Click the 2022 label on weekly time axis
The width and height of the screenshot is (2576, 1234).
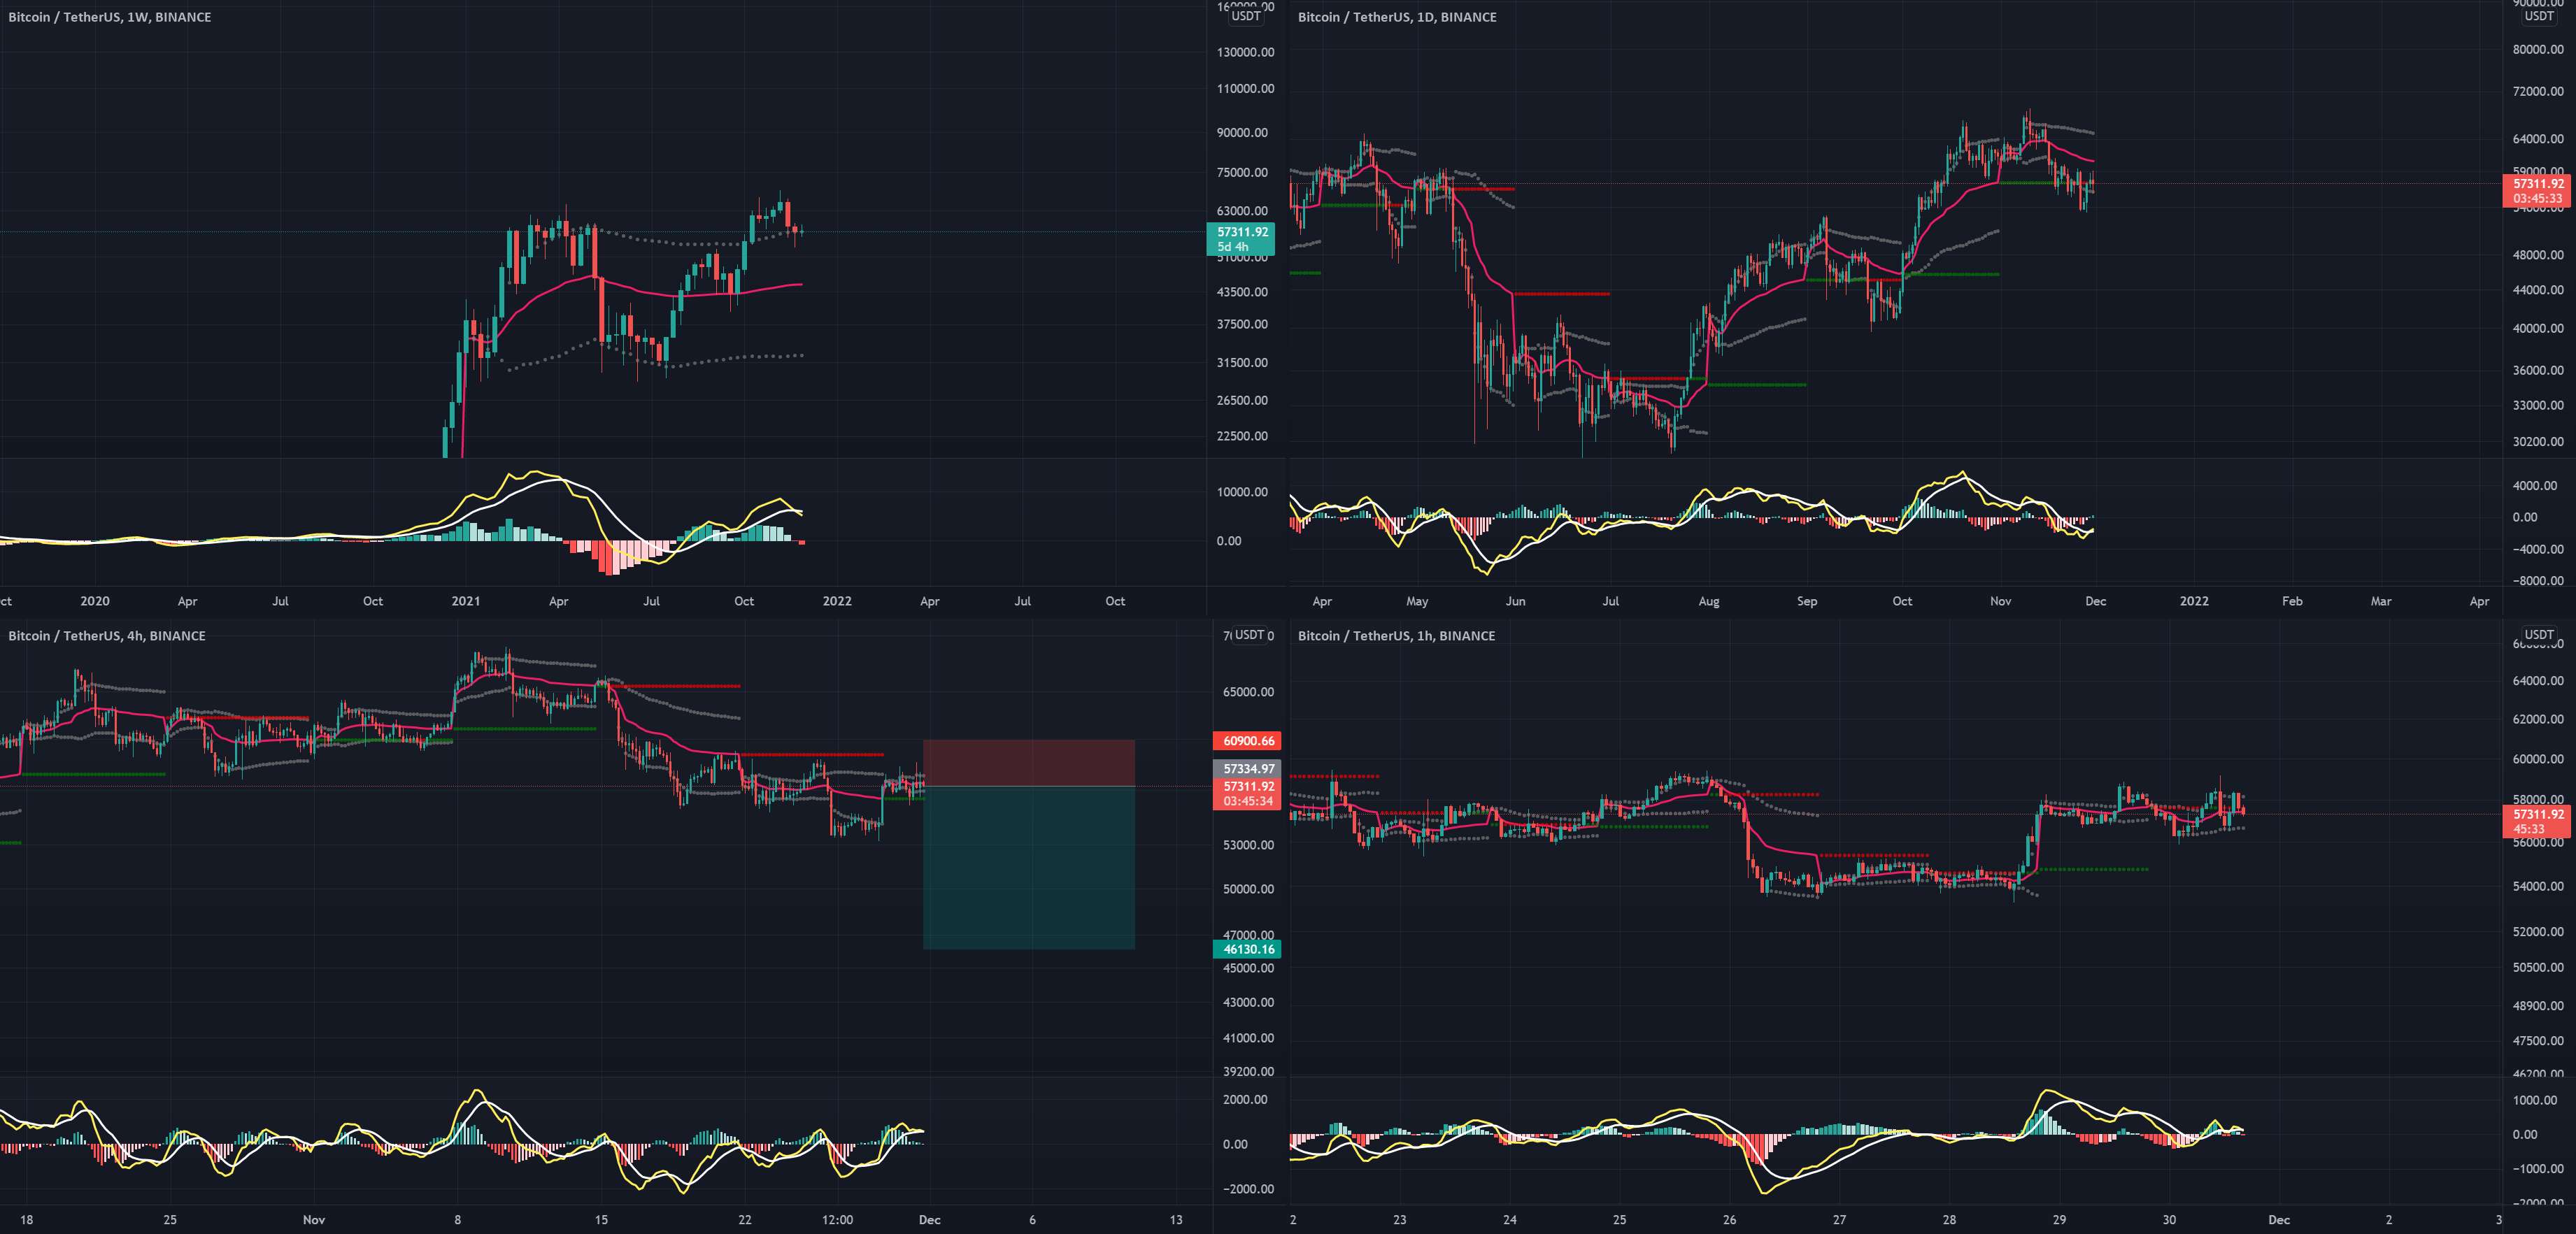click(x=837, y=601)
